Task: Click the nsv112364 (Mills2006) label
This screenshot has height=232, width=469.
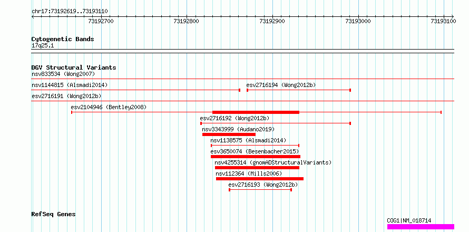Action: point(249,173)
